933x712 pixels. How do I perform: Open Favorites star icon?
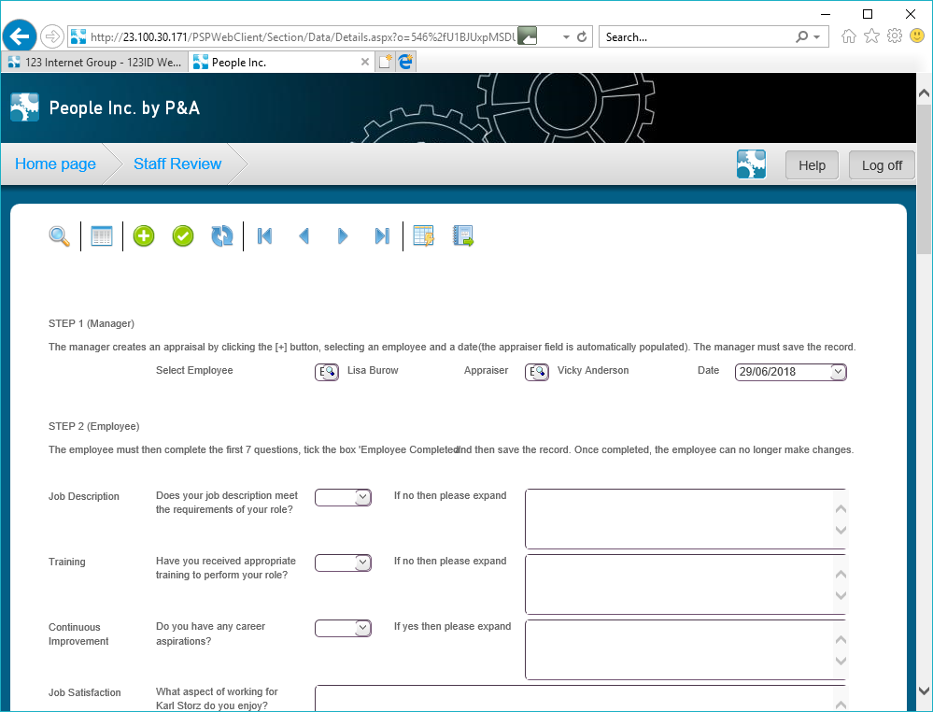point(871,36)
